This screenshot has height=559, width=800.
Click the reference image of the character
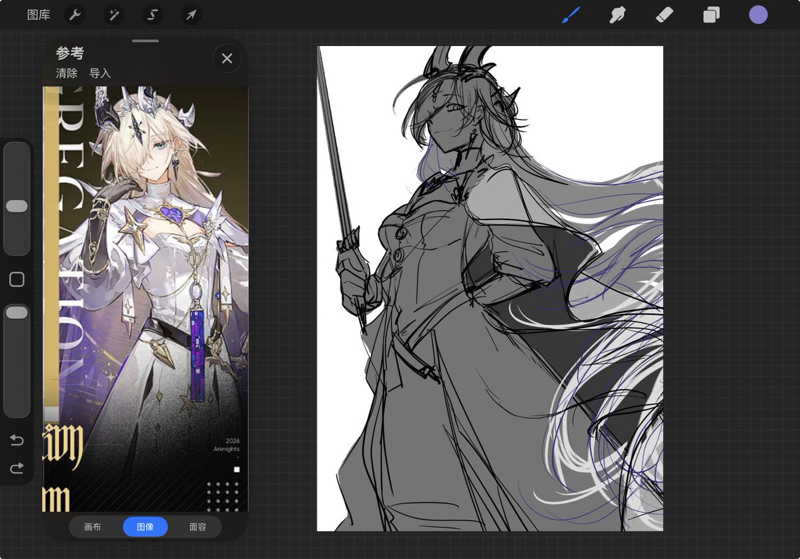145,299
